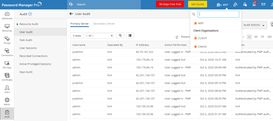
Task: Click the back arrow beside User Audit
Action: 71,14
